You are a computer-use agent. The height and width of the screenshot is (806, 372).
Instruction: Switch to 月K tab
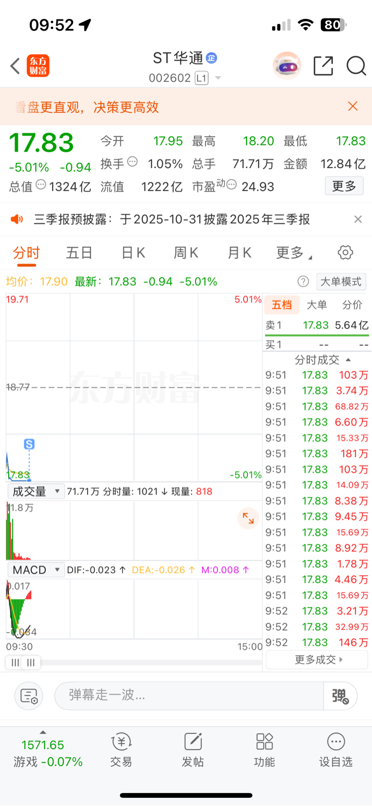(x=239, y=253)
